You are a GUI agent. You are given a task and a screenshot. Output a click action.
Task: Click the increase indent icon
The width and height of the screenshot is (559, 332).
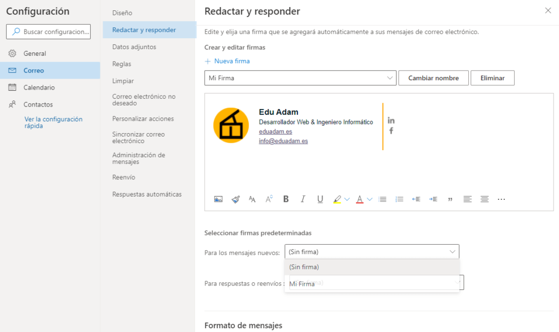[433, 199]
